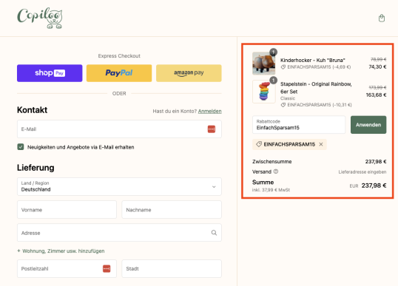Click the tag icon beside EINFACHSPARSAM15 chip
The width and height of the screenshot is (398, 286).
point(259,144)
